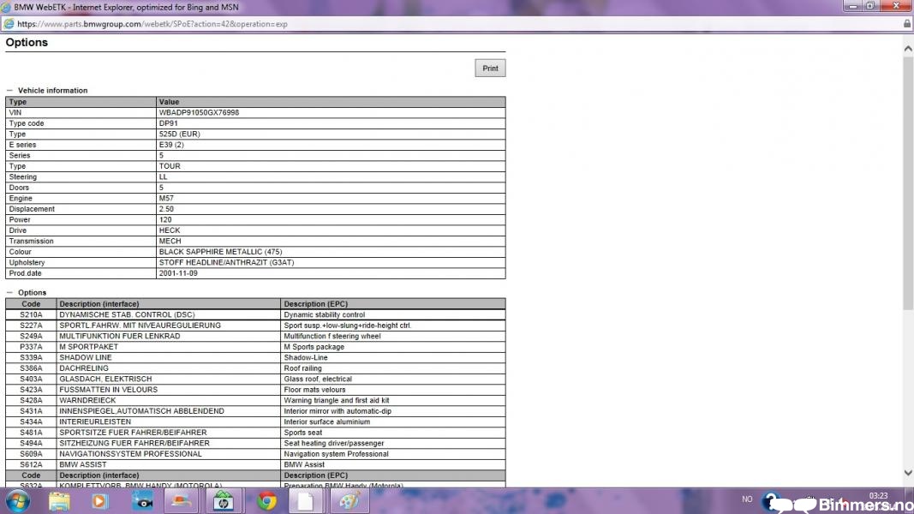Close the BMW WebETK window
The width and height of the screenshot is (914, 514).
point(896,6)
